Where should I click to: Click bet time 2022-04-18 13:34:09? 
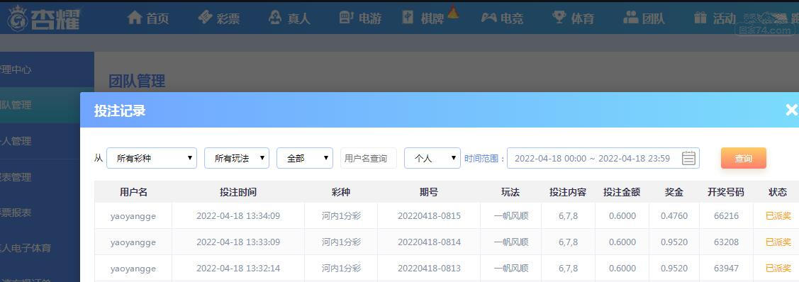238,216
